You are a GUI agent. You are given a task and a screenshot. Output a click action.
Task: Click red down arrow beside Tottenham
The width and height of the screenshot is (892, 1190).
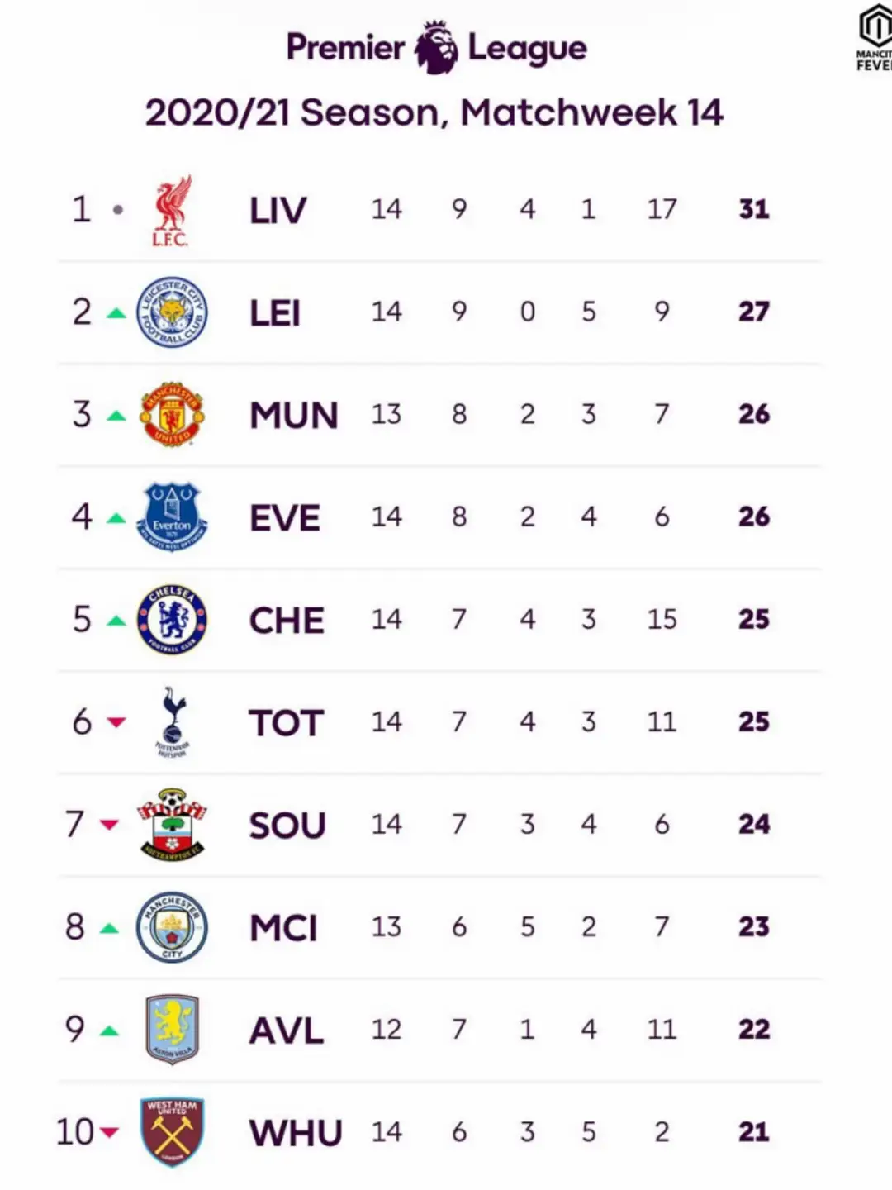[116, 722]
